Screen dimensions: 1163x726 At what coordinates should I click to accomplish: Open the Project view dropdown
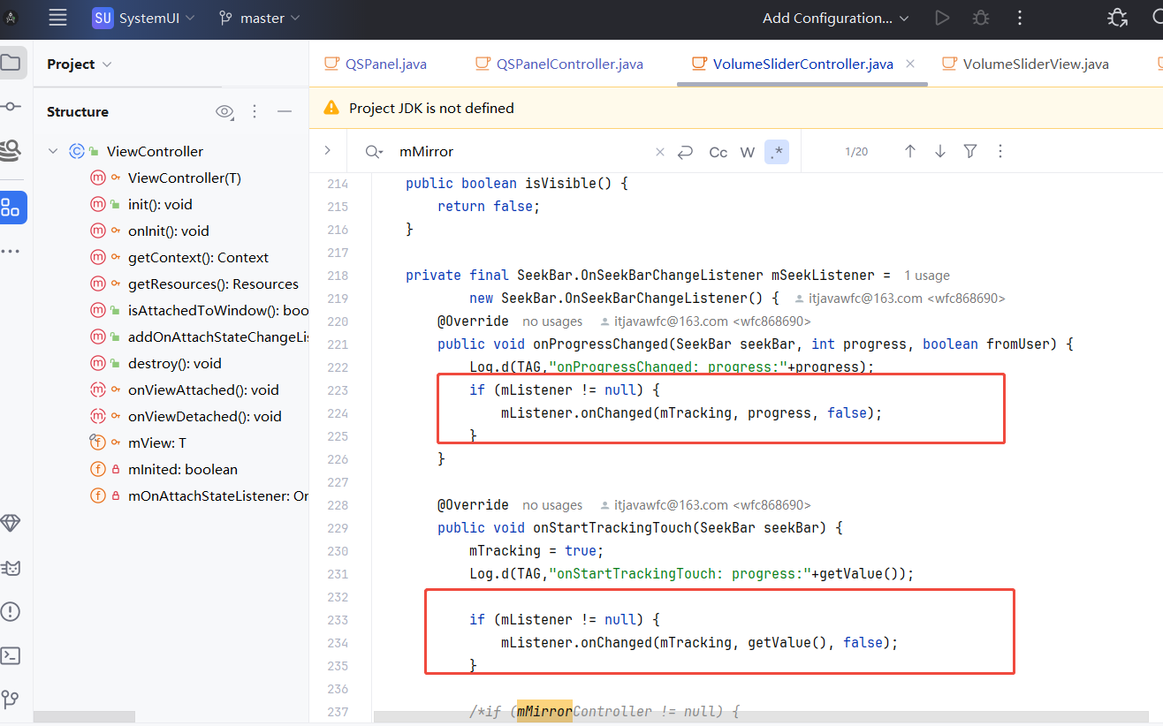tap(80, 64)
